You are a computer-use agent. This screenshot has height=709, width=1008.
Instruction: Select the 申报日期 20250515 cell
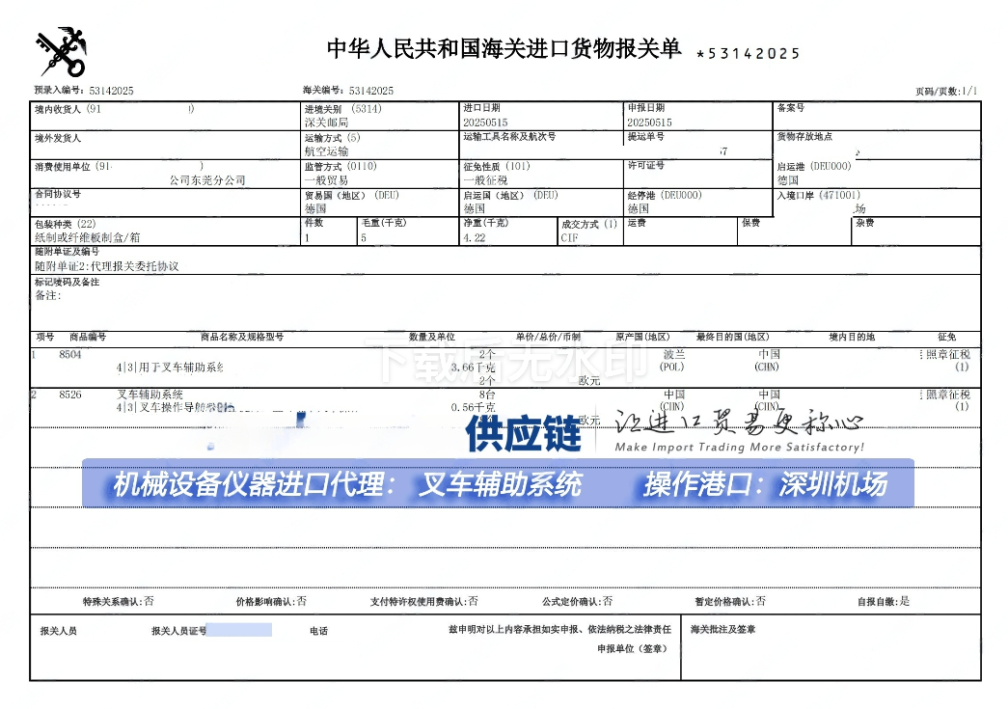(x=649, y=123)
